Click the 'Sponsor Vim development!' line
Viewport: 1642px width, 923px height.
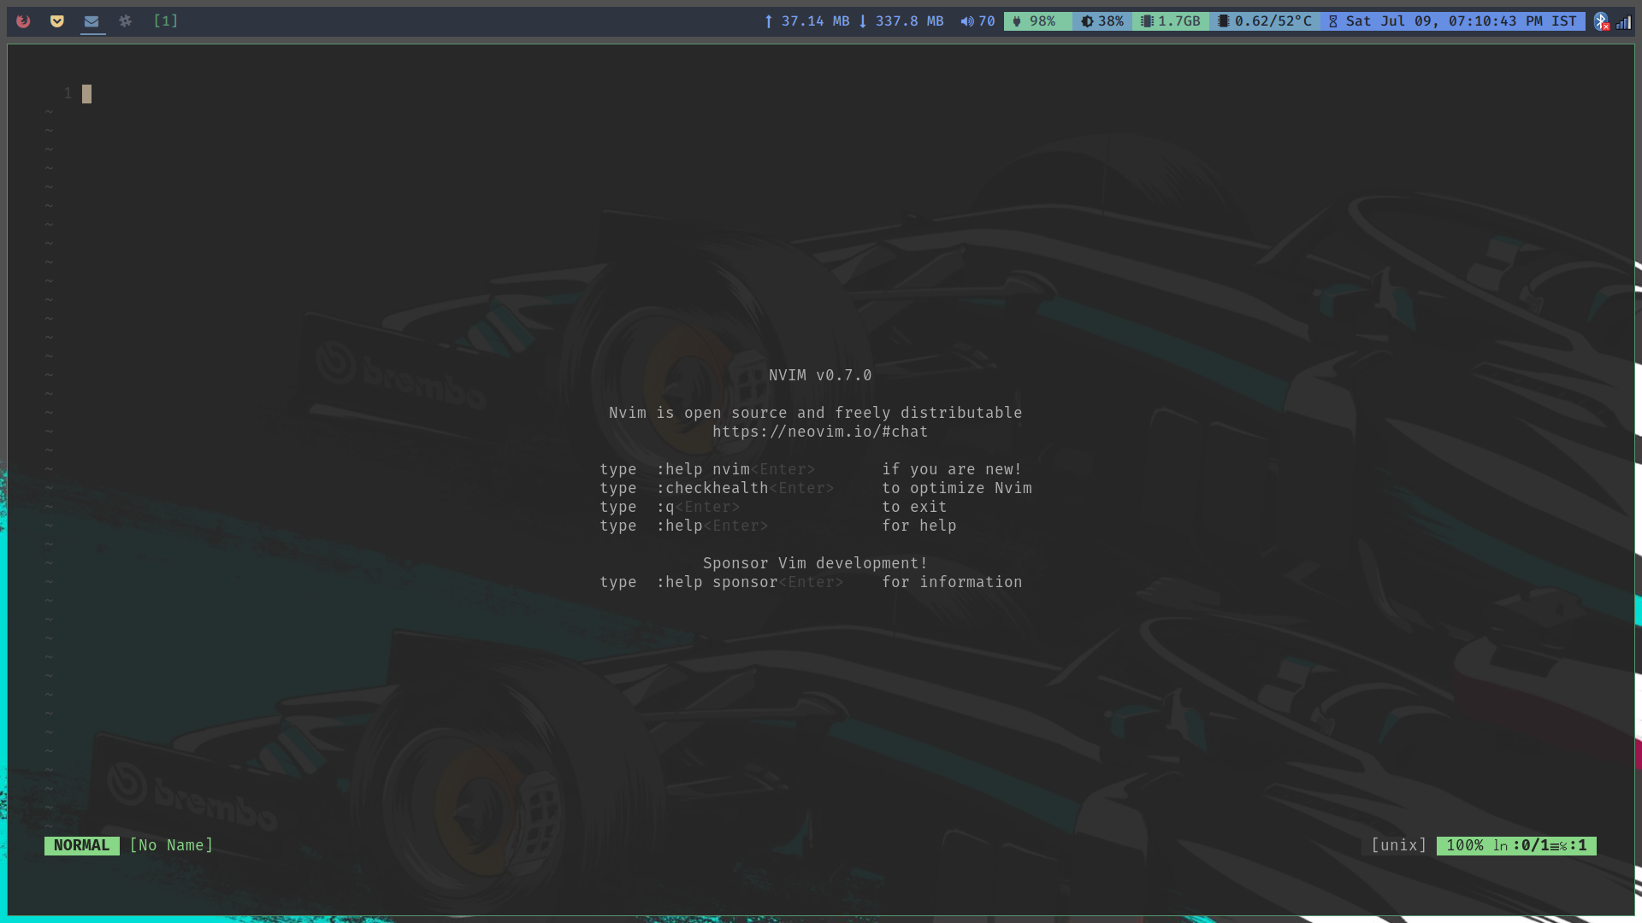(815, 563)
